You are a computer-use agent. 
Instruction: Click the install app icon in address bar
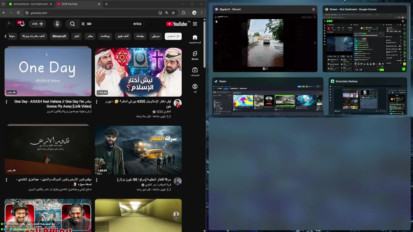[x=160, y=13]
